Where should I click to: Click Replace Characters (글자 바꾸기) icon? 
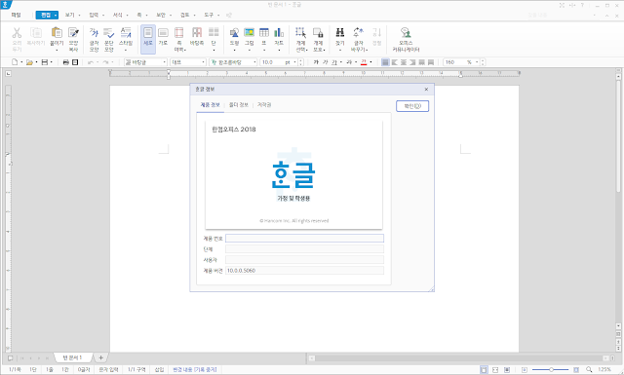point(359,32)
